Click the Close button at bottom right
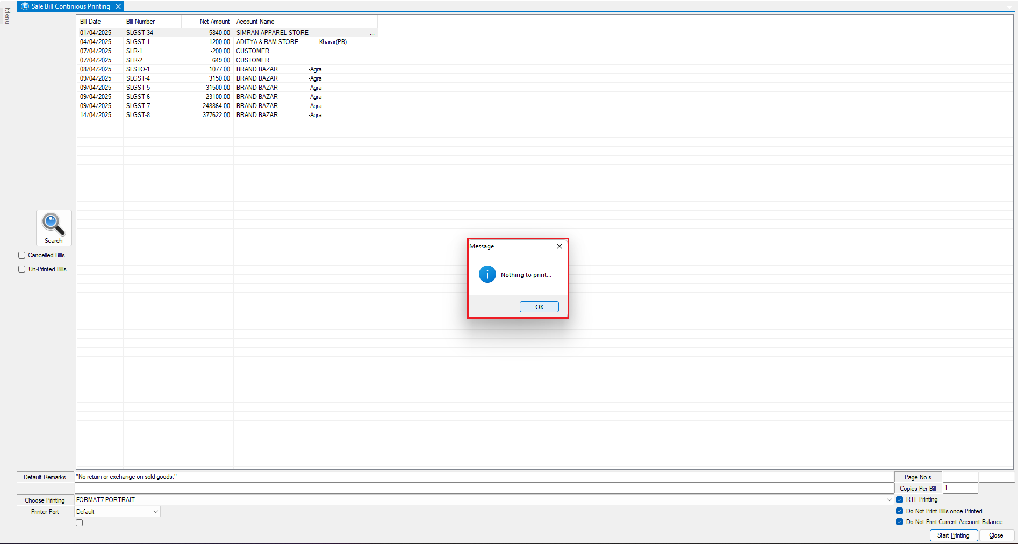1018x544 pixels. [996, 535]
